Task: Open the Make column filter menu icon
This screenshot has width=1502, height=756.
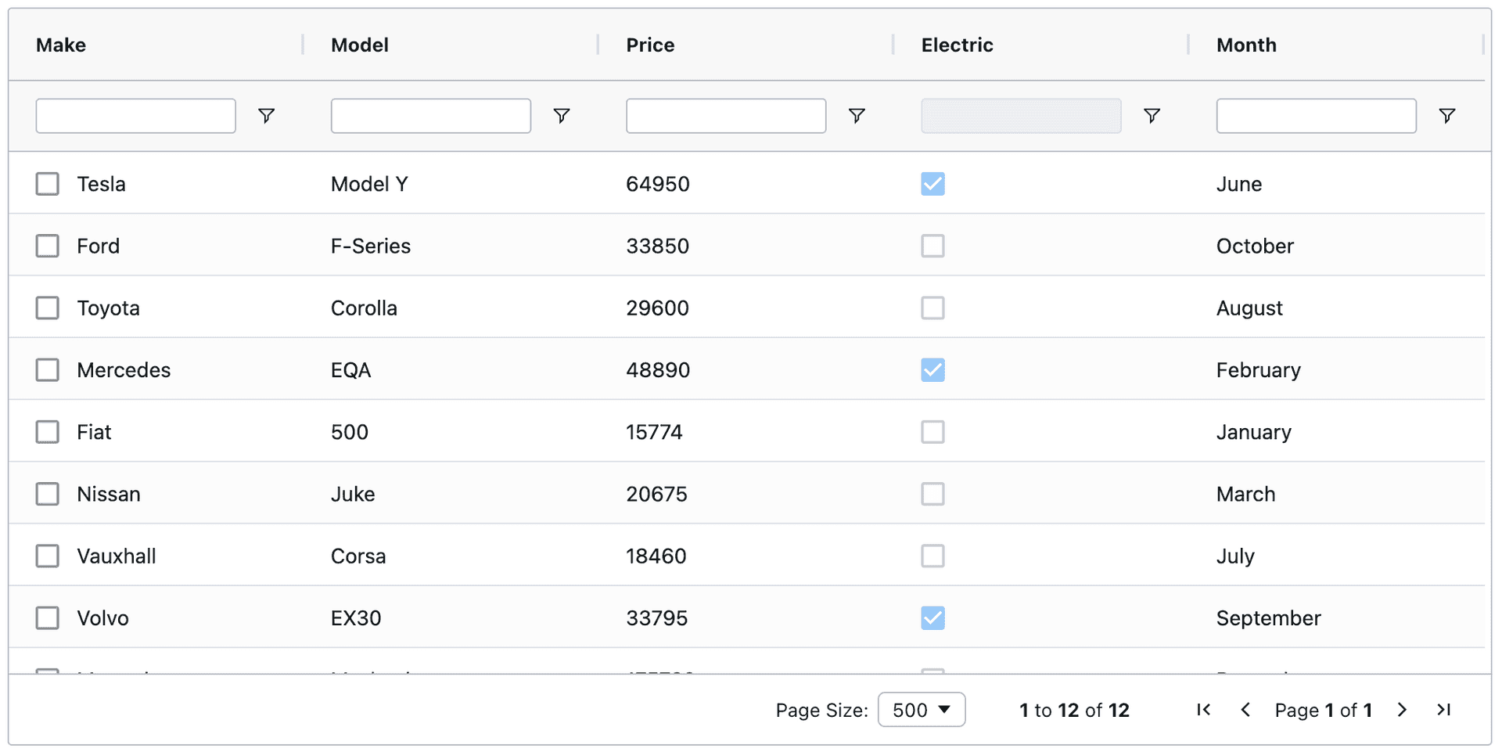Action: click(267, 116)
